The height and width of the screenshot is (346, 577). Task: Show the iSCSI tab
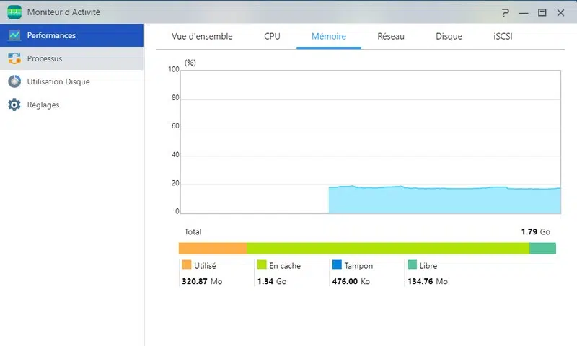click(x=503, y=36)
